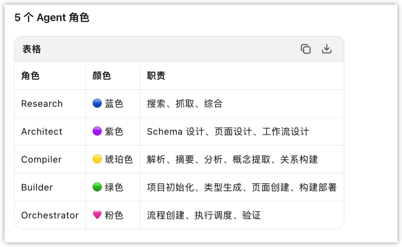The height and width of the screenshot is (247, 402).
Task: Click the pink heart emoji
Action: pyautogui.click(x=97, y=215)
